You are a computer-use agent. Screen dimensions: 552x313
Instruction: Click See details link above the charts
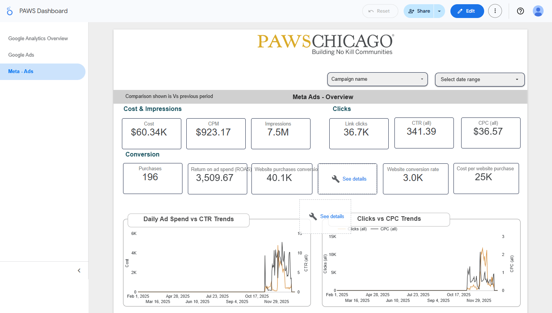click(x=332, y=217)
